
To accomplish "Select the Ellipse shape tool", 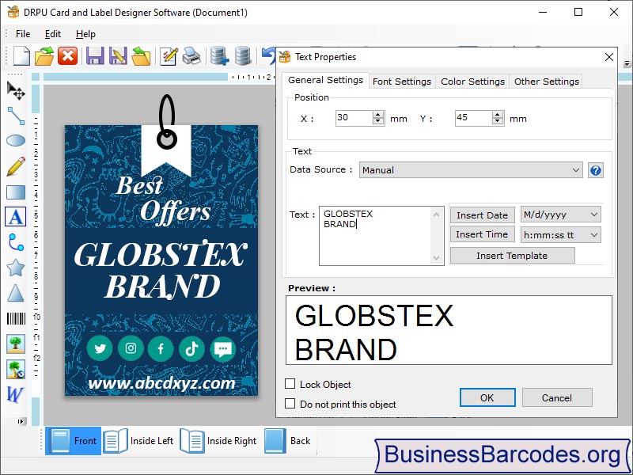I will pos(14,140).
